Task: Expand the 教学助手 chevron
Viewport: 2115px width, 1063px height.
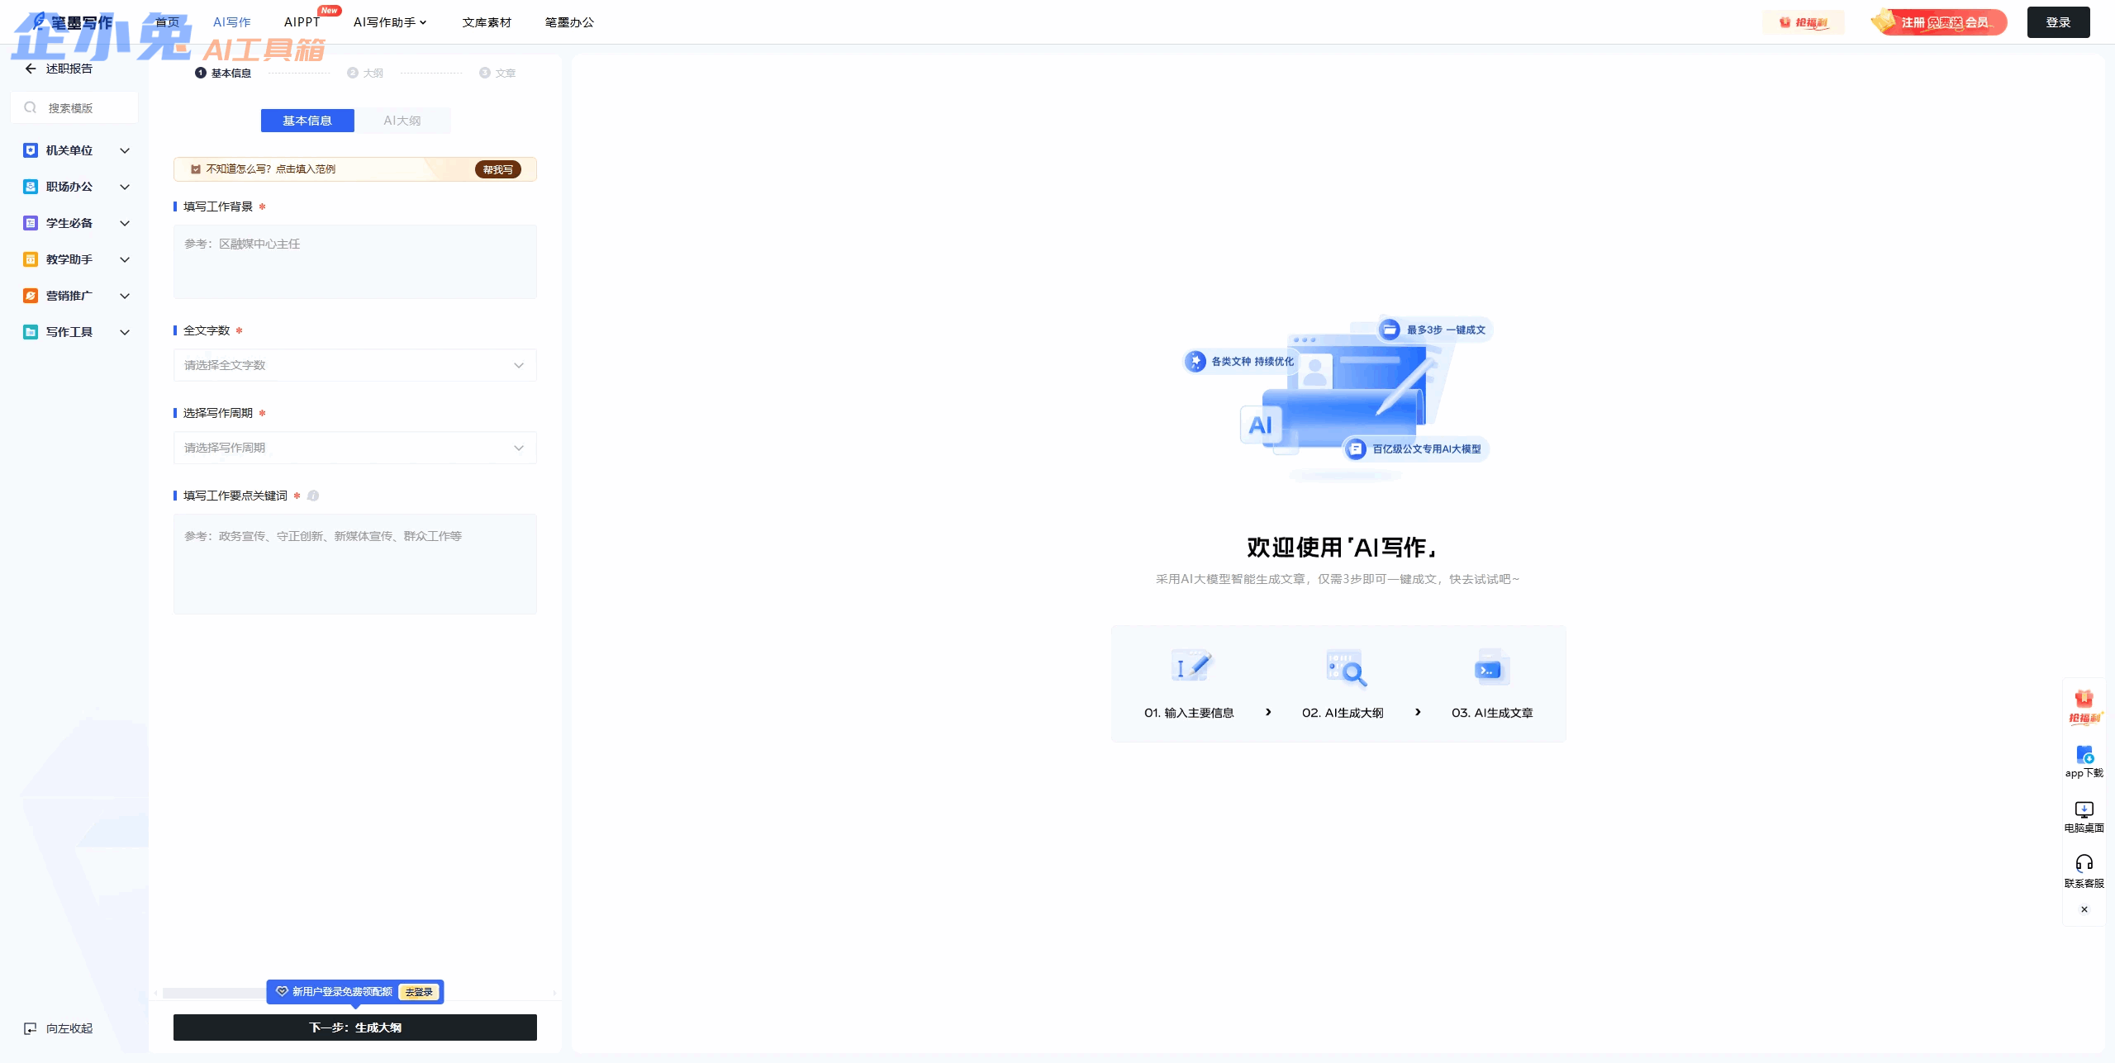Action: tap(125, 259)
